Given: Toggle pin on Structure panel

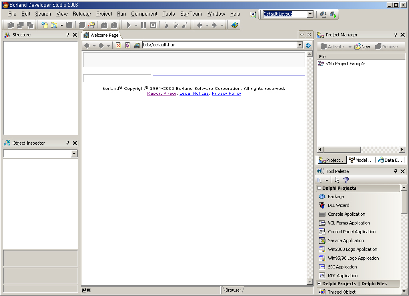Looking at the screenshot, I should tap(68, 35).
